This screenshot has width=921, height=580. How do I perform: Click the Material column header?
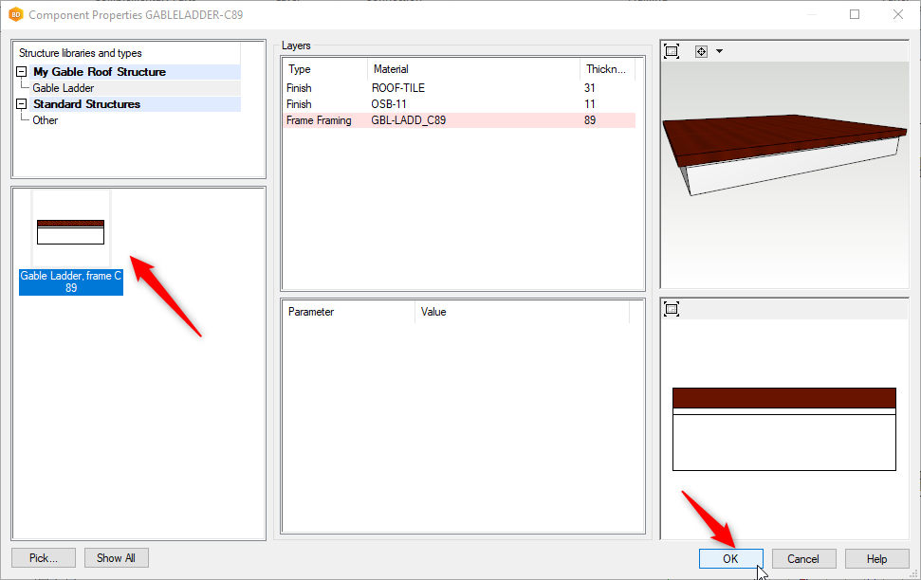473,69
